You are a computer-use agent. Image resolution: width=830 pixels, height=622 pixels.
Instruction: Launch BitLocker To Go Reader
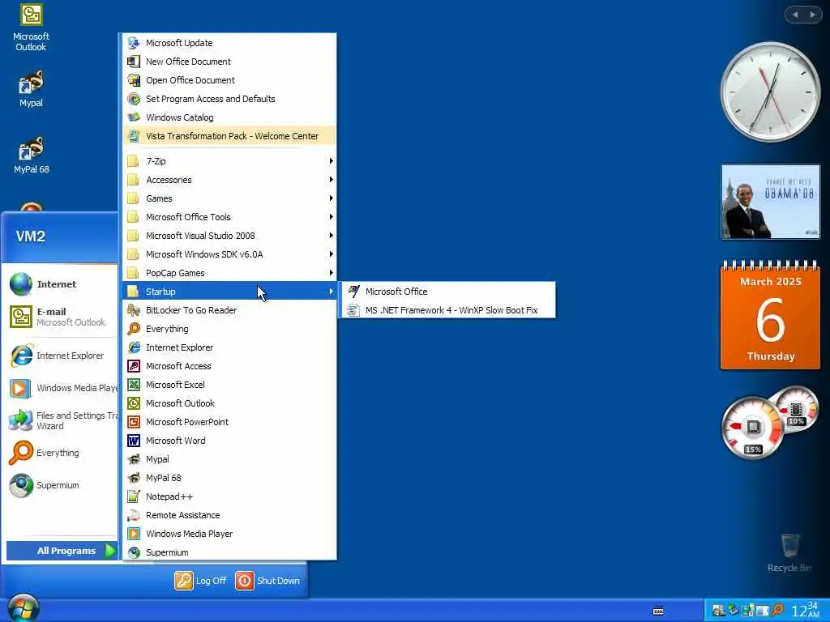(x=229, y=310)
